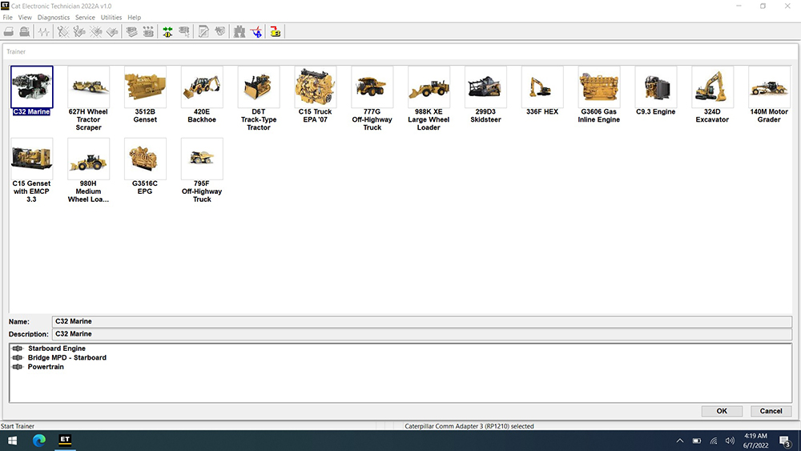Select the D6T Track-Type Tractor trainer
Viewport: 801px width, 451px height.
(x=259, y=99)
